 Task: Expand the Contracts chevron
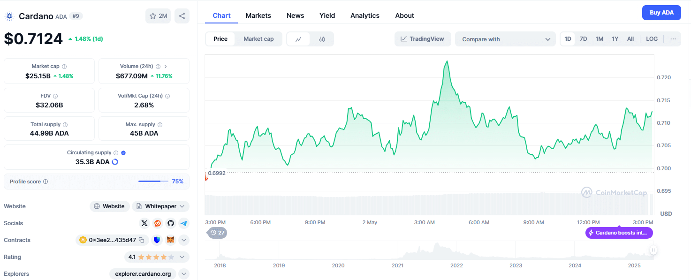(x=184, y=240)
